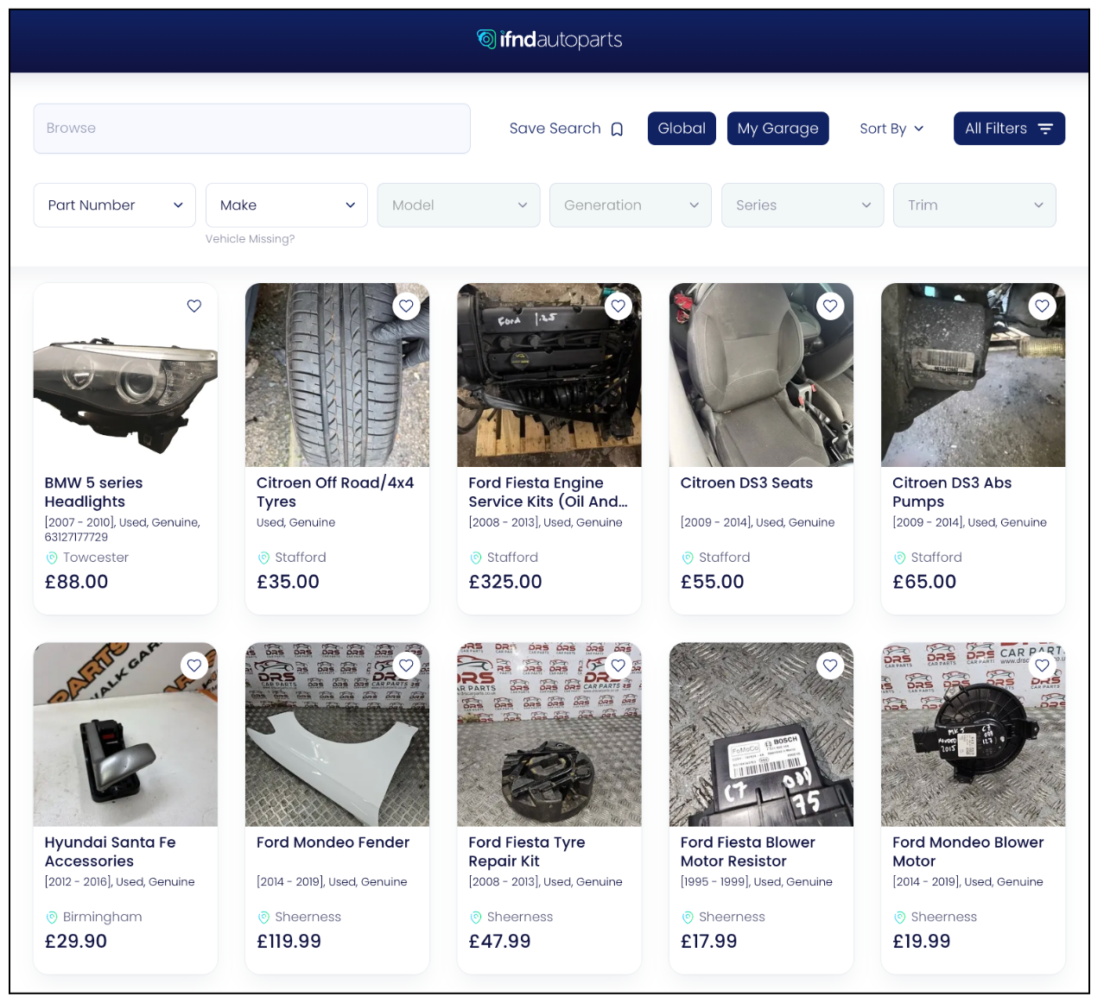The width and height of the screenshot is (1104, 1003).
Task: Switch to the My Garage tab
Action: [x=777, y=128]
